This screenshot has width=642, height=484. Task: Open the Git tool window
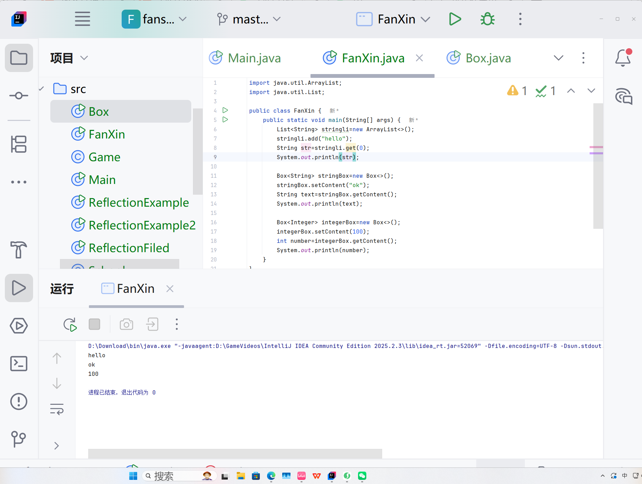pyautogui.click(x=19, y=439)
